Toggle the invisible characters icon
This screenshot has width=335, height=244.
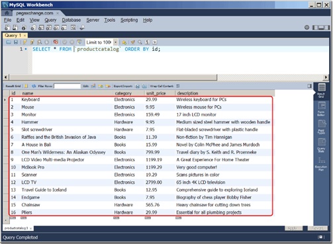coord(148,42)
